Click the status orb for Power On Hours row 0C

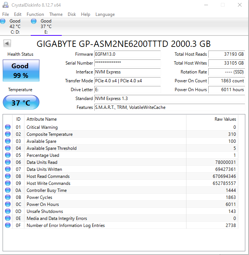[8, 204]
